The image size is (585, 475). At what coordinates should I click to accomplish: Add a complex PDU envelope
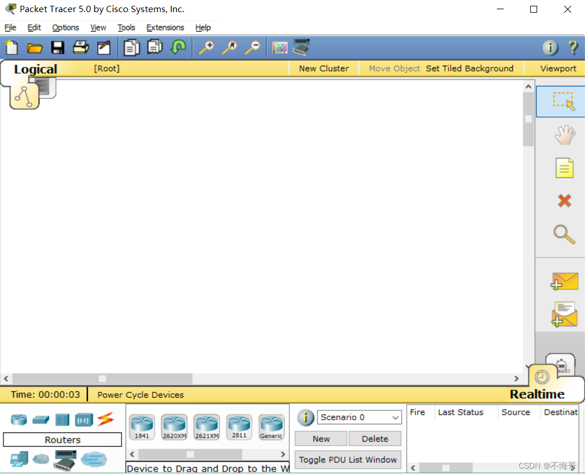pyautogui.click(x=564, y=314)
